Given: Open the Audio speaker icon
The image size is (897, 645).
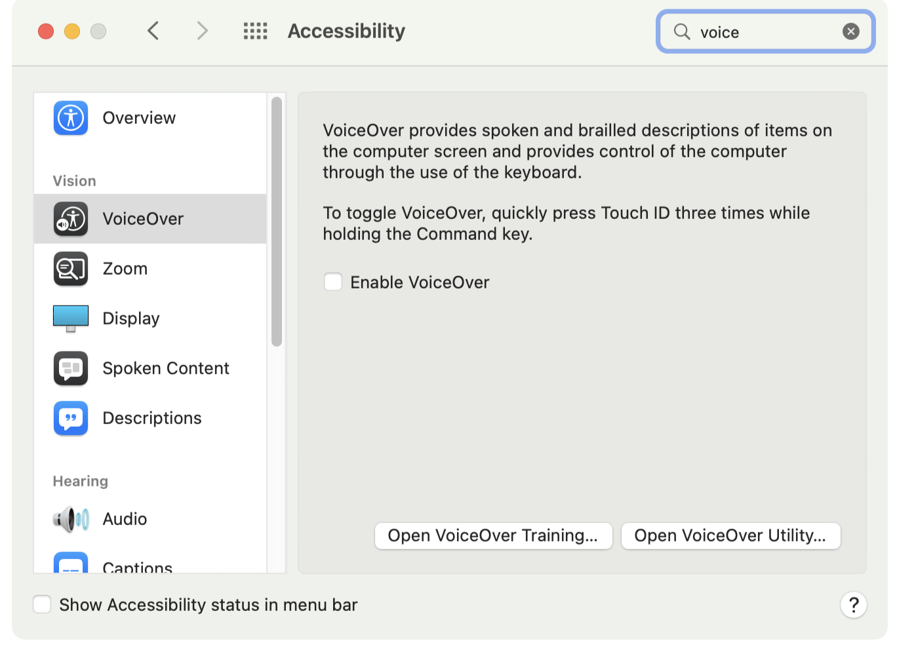Looking at the screenshot, I should coord(71,519).
